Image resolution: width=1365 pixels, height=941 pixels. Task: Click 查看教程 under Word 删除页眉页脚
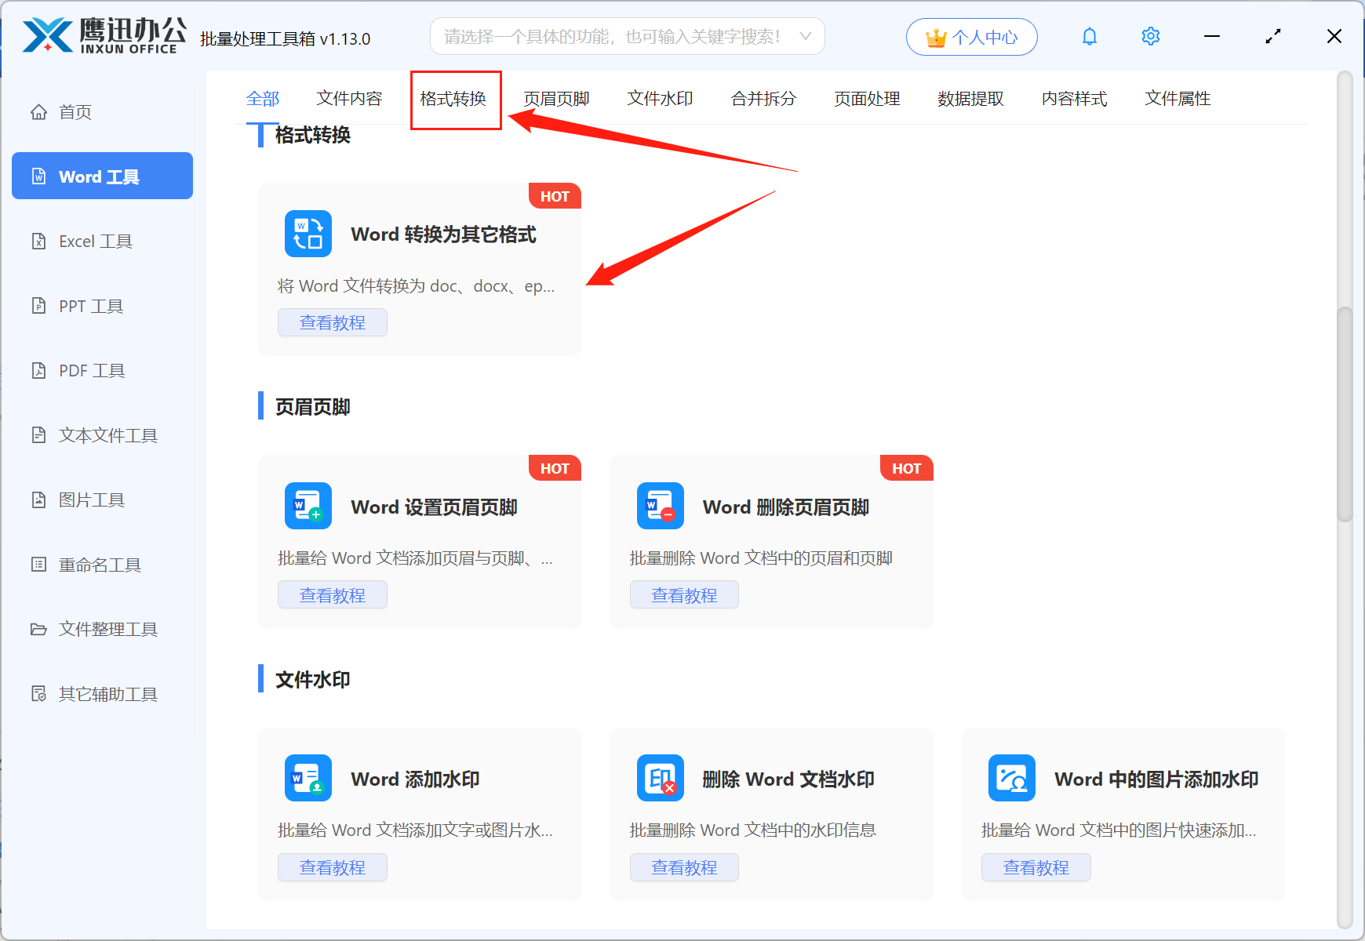683,594
